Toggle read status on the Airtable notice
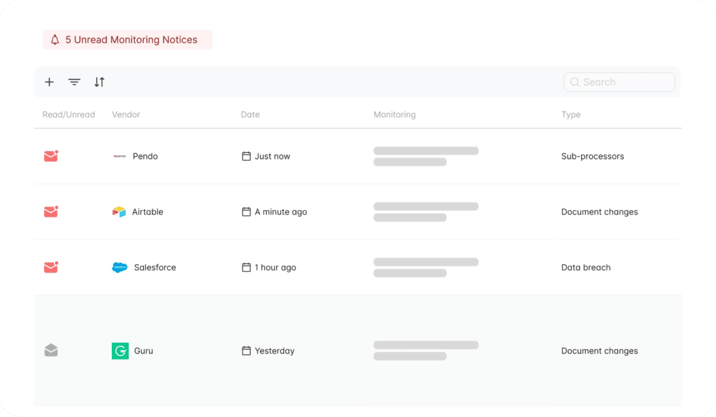The image size is (716, 417). coord(50,211)
